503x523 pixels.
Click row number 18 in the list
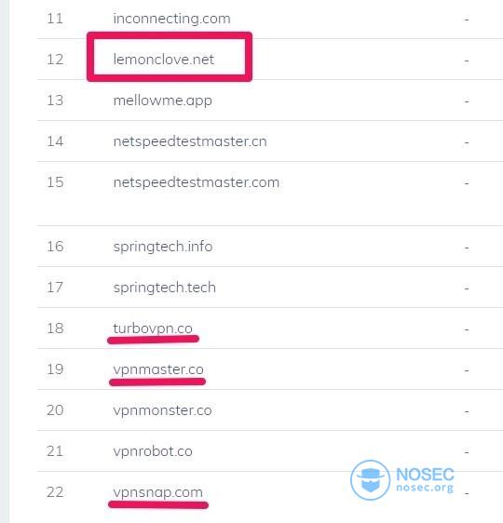click(x=55, y=329)
